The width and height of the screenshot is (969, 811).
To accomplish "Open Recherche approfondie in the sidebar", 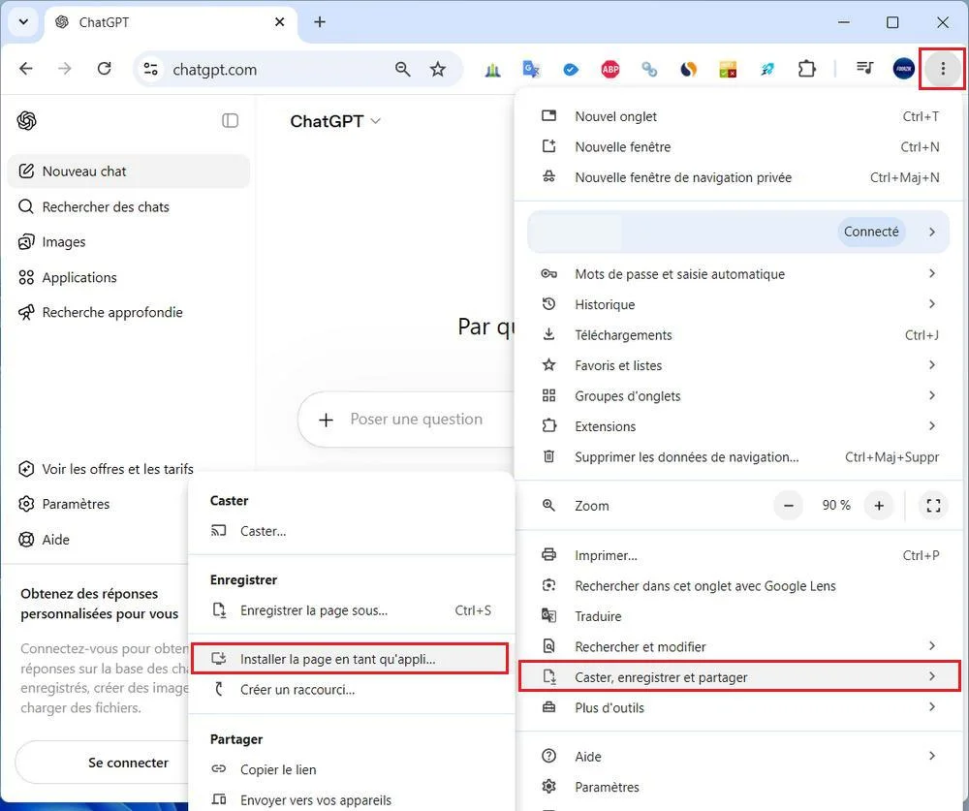I will pos(129,313).
